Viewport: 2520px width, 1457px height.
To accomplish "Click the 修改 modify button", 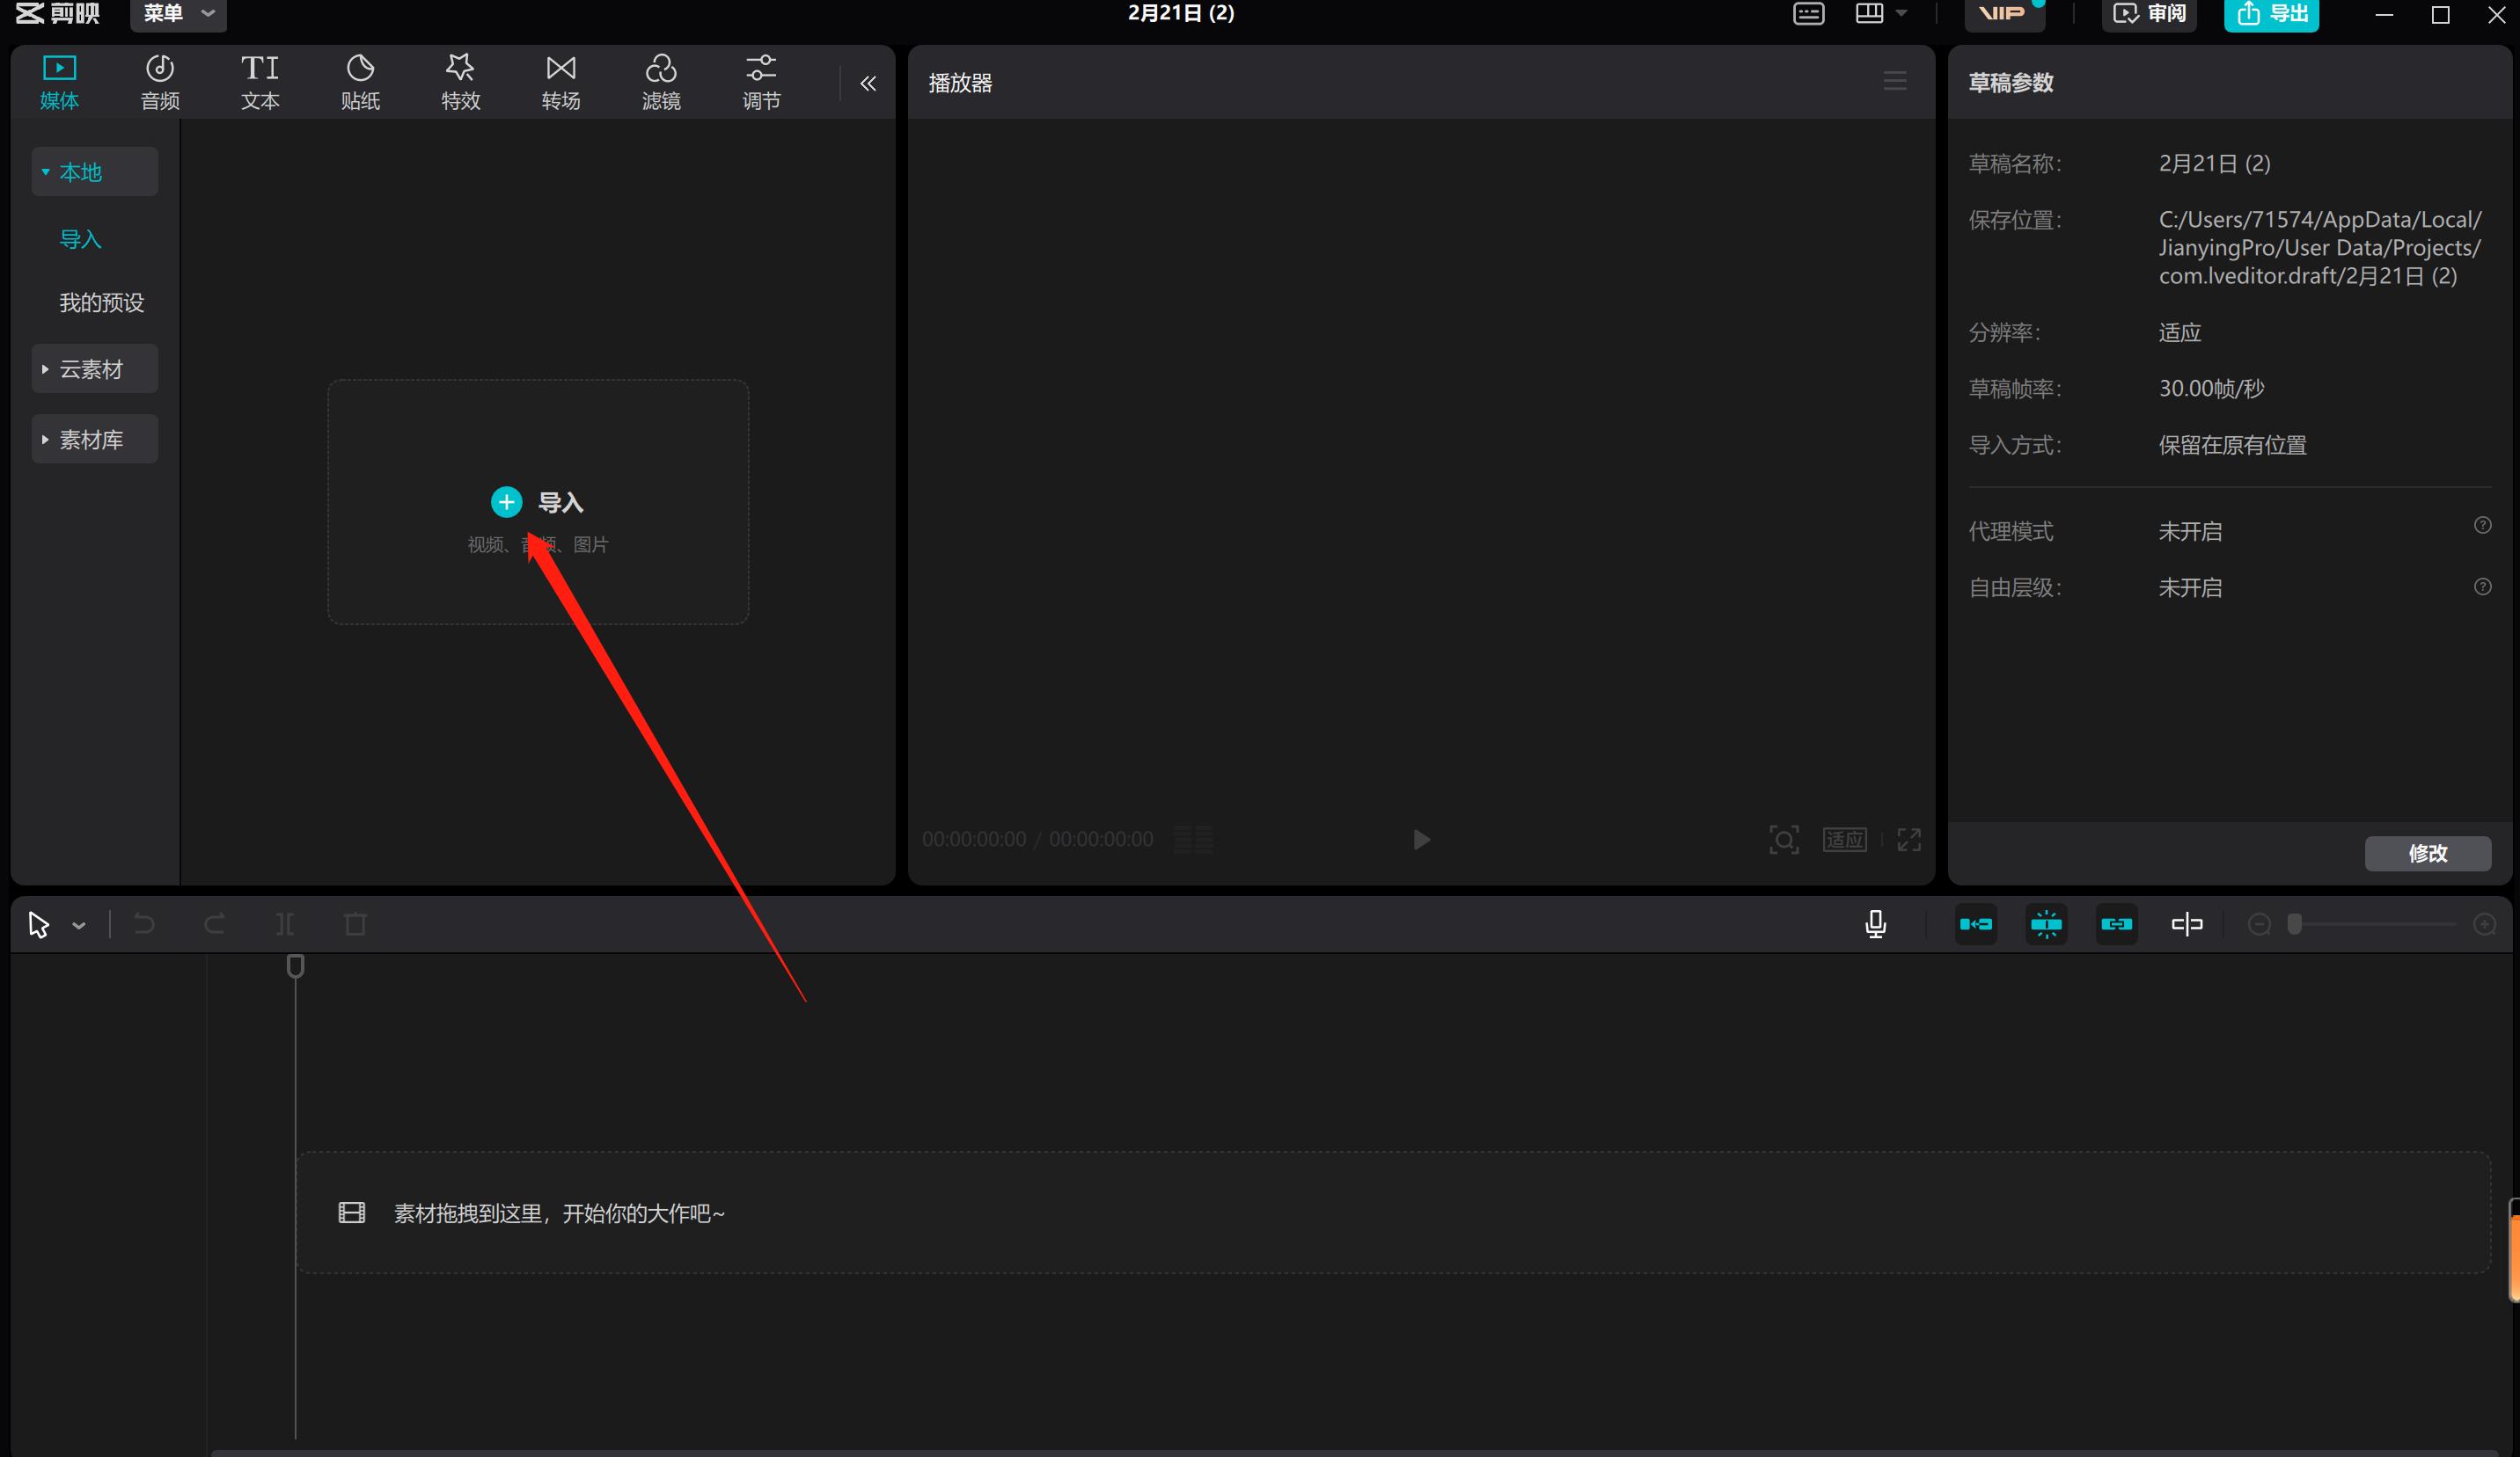I will point(2427,852).
